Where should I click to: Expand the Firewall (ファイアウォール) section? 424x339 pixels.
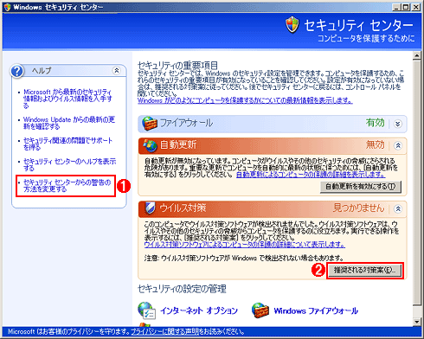(398, 124)
